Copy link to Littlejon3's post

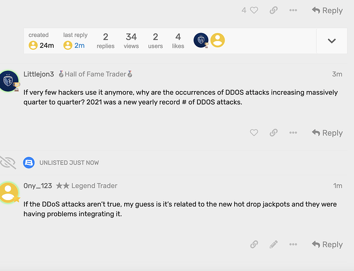[x=274, y=133]
